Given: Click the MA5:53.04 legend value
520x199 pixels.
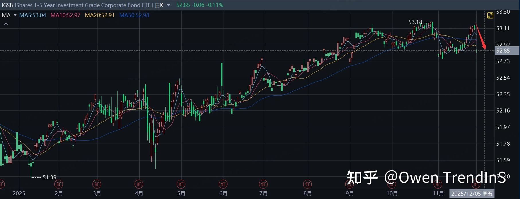Looking at the screenshot, I should pos(33,15).
